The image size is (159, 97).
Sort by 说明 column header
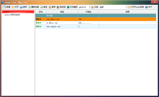click(127, 12)
